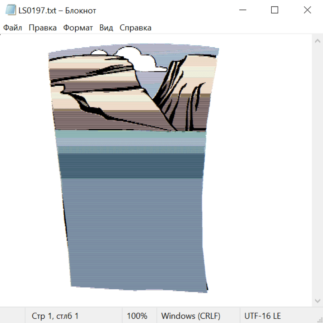This screenshot has width=323, height=323.
Task: Open the Правка menu
Action: coord(42,28)
